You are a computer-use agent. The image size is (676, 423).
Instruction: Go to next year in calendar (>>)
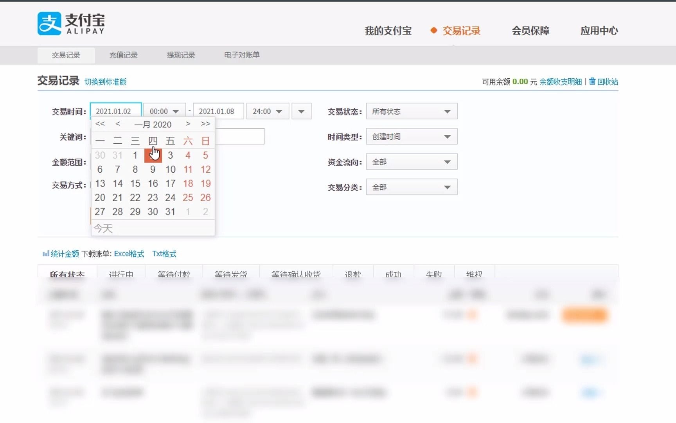(205, 124)
